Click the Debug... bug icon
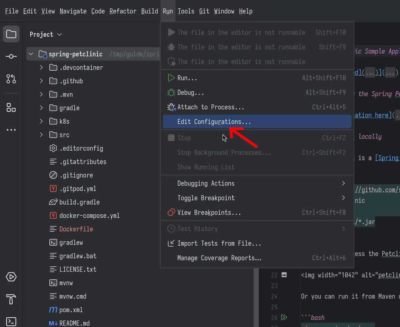400x327 pixels. 171,93
